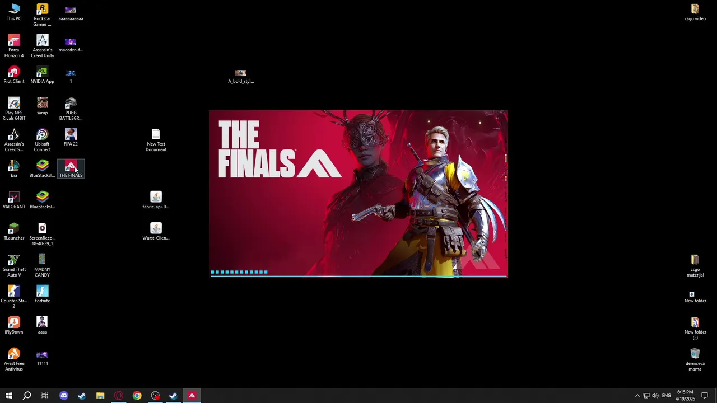Select the Grand Theft Auto V icon
This screenshot has width=717, height=403.
(x=14, y=265)
